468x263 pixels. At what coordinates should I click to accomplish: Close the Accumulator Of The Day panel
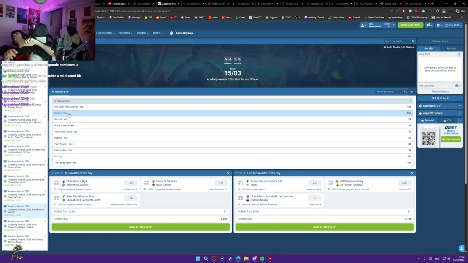point(228,173)
